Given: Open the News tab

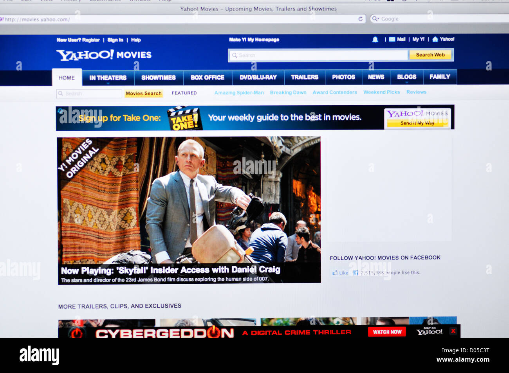Looking at the screenshot, I should [376, 77].
